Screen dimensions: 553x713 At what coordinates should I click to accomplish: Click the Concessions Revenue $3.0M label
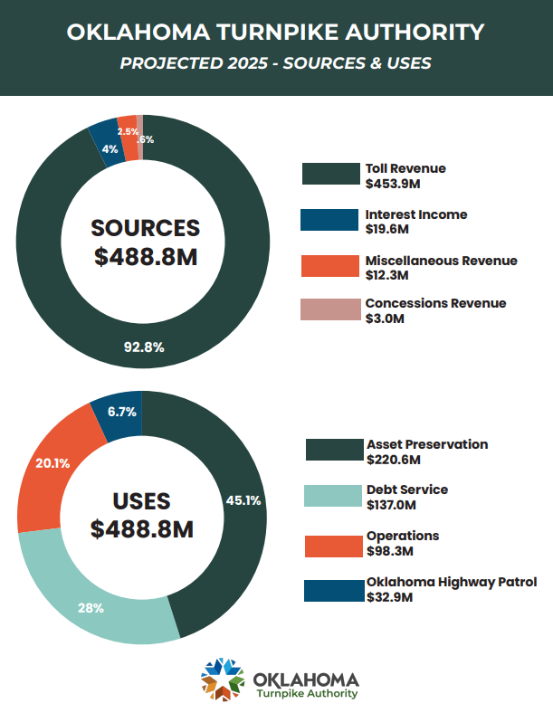click(435, 310)
